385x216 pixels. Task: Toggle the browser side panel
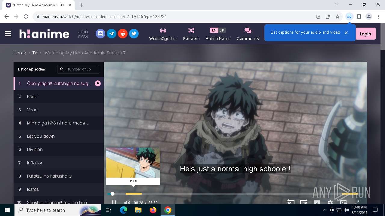point(359,16)
